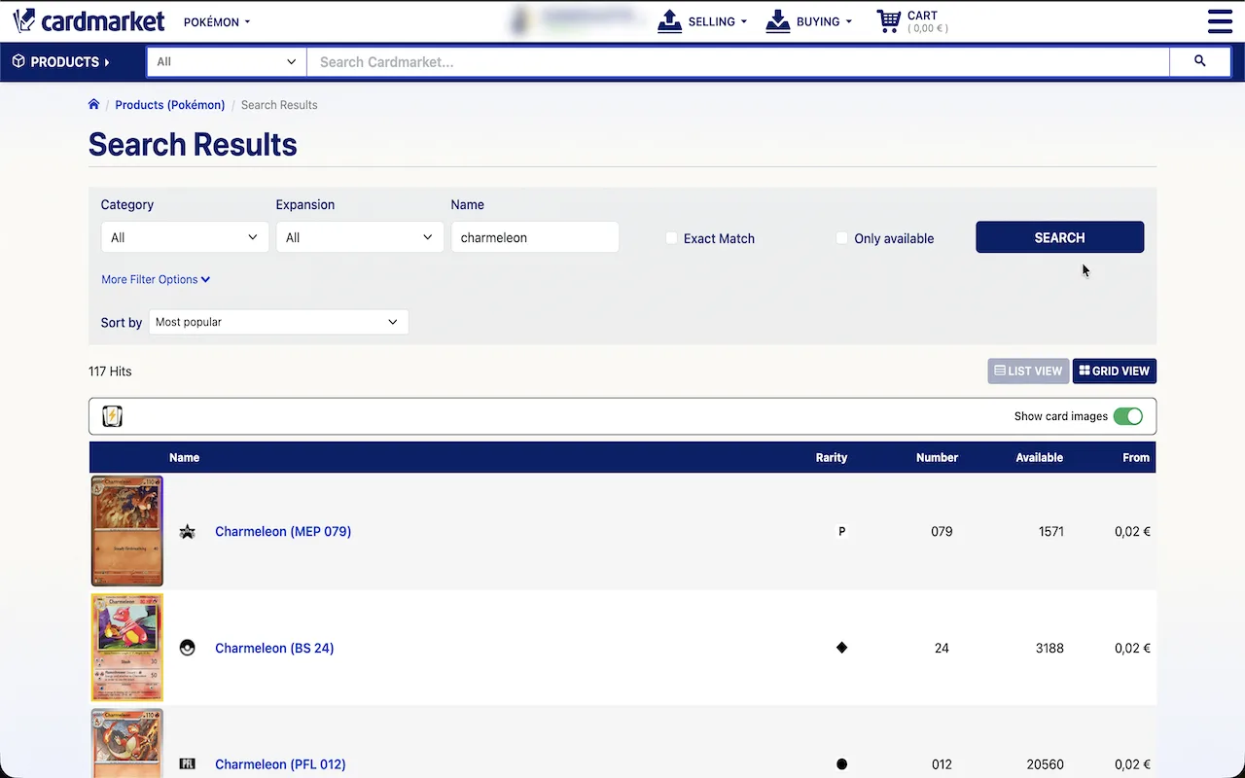Click the Poké Ball expansion symbol for Charmeleon (BS 24)

click(x=188, y=648)
